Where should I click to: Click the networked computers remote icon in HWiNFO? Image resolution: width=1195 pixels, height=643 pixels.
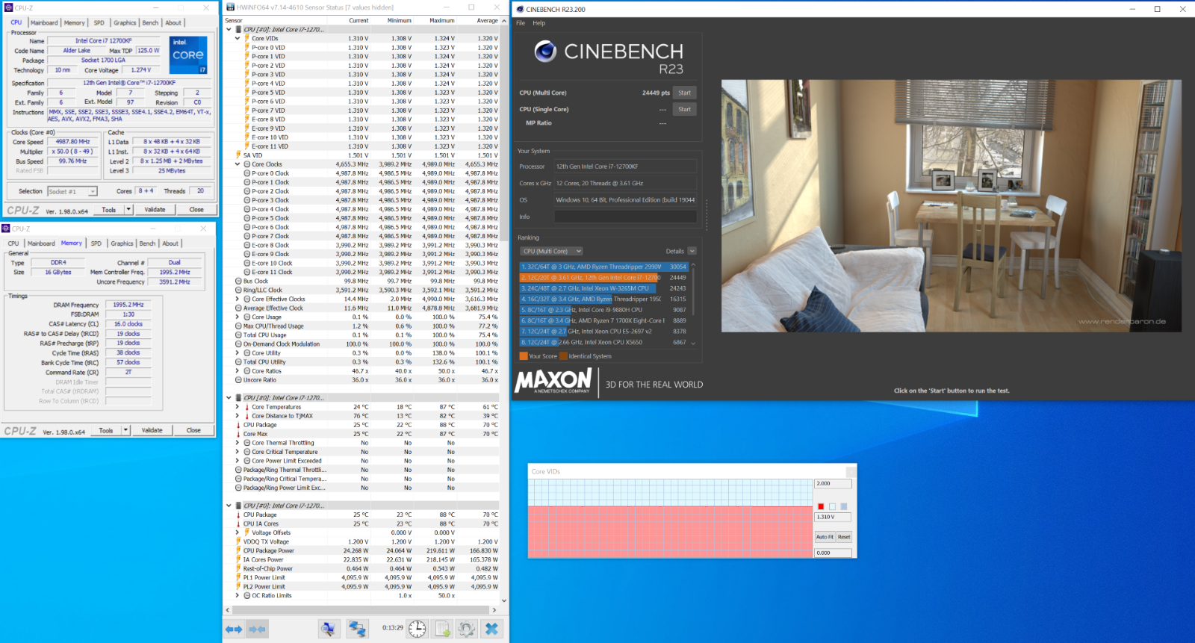coord(357,629)
